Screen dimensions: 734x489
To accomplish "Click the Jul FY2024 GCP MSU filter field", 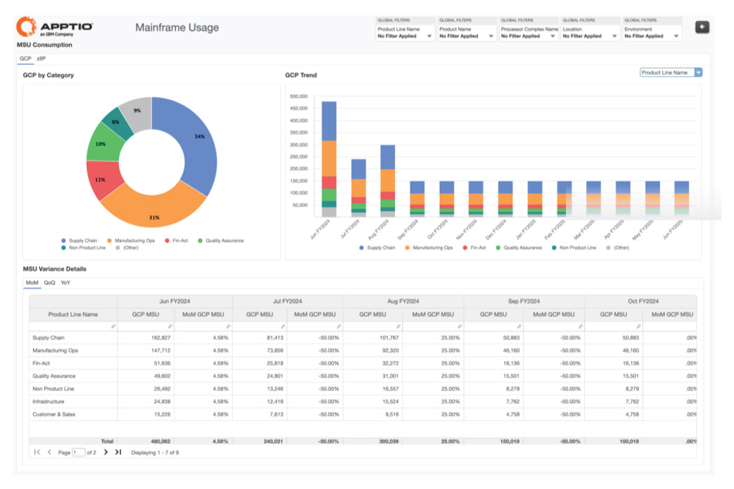I will pos(259,326).
